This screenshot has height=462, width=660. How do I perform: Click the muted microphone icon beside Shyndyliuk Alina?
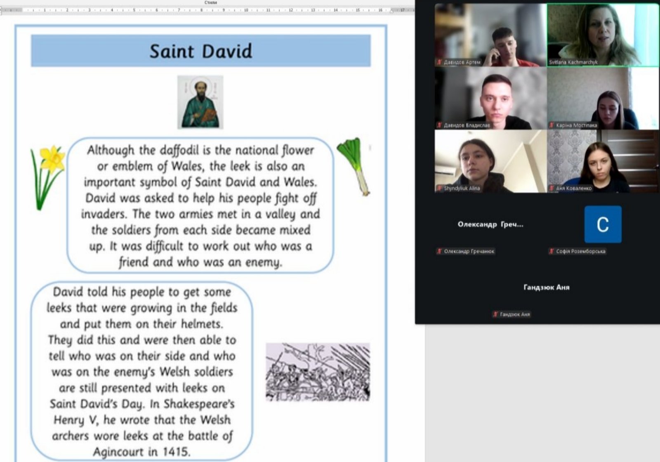click(x=439, y=188)
